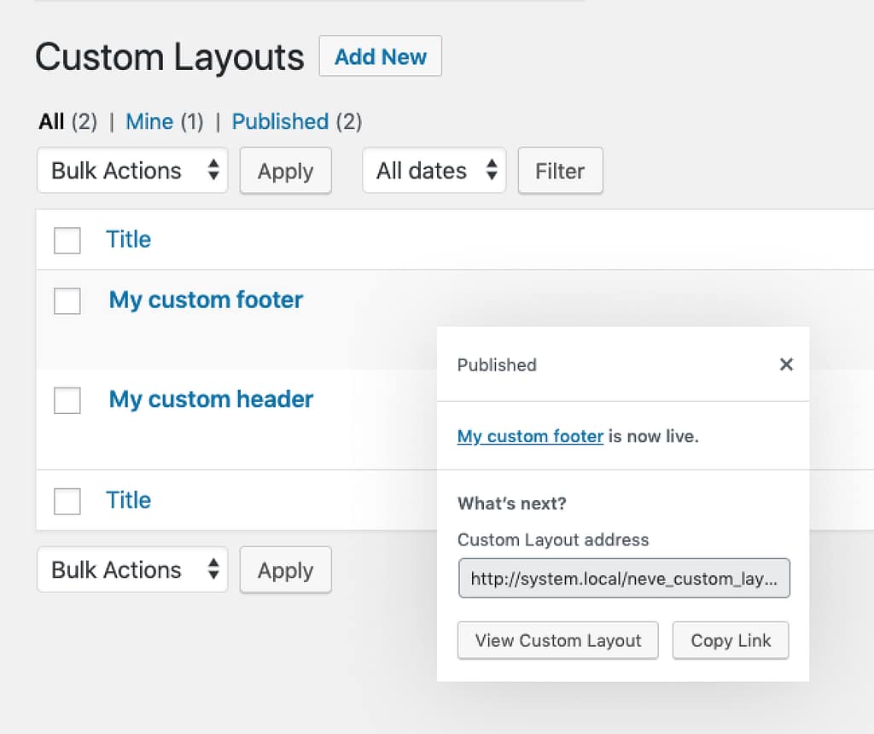Click Copy Link for the layout address

point(730,640)
